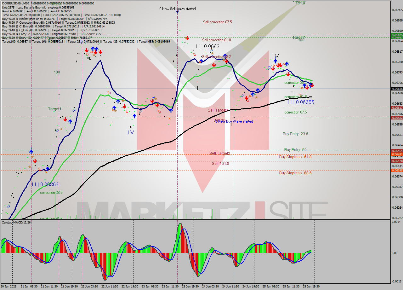Click price axis value 0.06264

tap(397, 207)
